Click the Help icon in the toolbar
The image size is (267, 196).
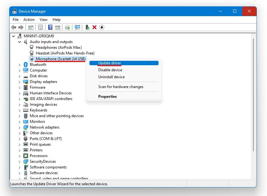tap(50, 27)
